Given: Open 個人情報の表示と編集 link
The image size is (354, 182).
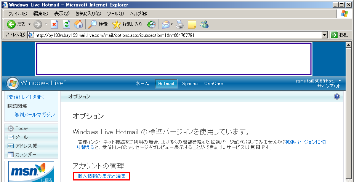Looking at the screenshot, I should click(x=101, y=176).
